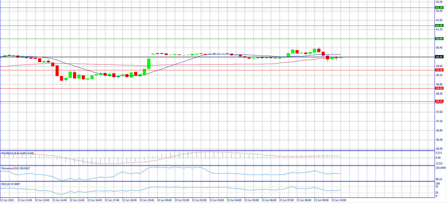Click the Momentum(14) 100.0167 indicator label
446x203 pixels.
(x=16, y=168)
